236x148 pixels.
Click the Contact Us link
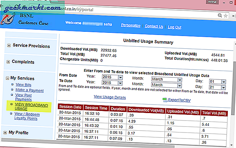pos(154,26)
